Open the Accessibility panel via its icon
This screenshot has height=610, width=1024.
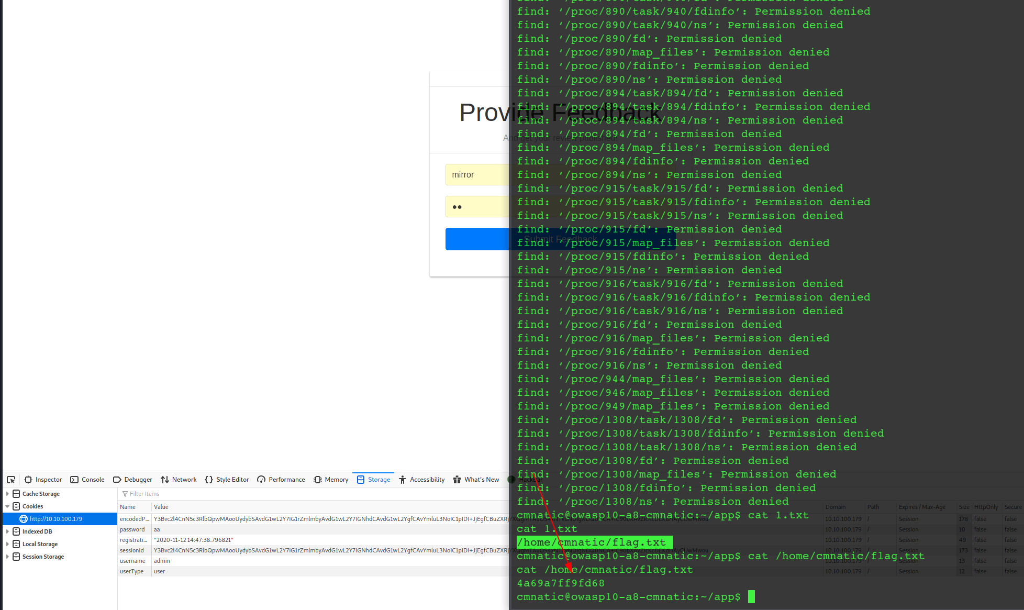[403, 479]
